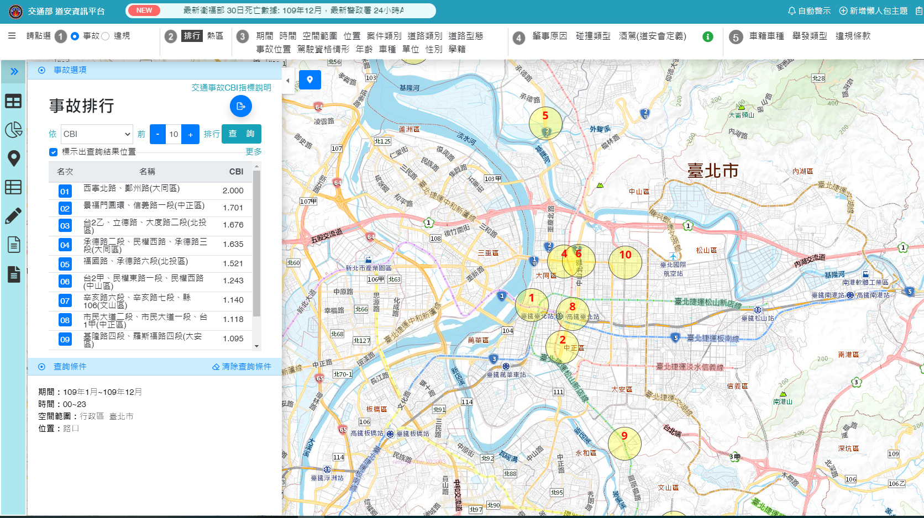Collapse the 查詢條件 section header

[x=70, y=367]
